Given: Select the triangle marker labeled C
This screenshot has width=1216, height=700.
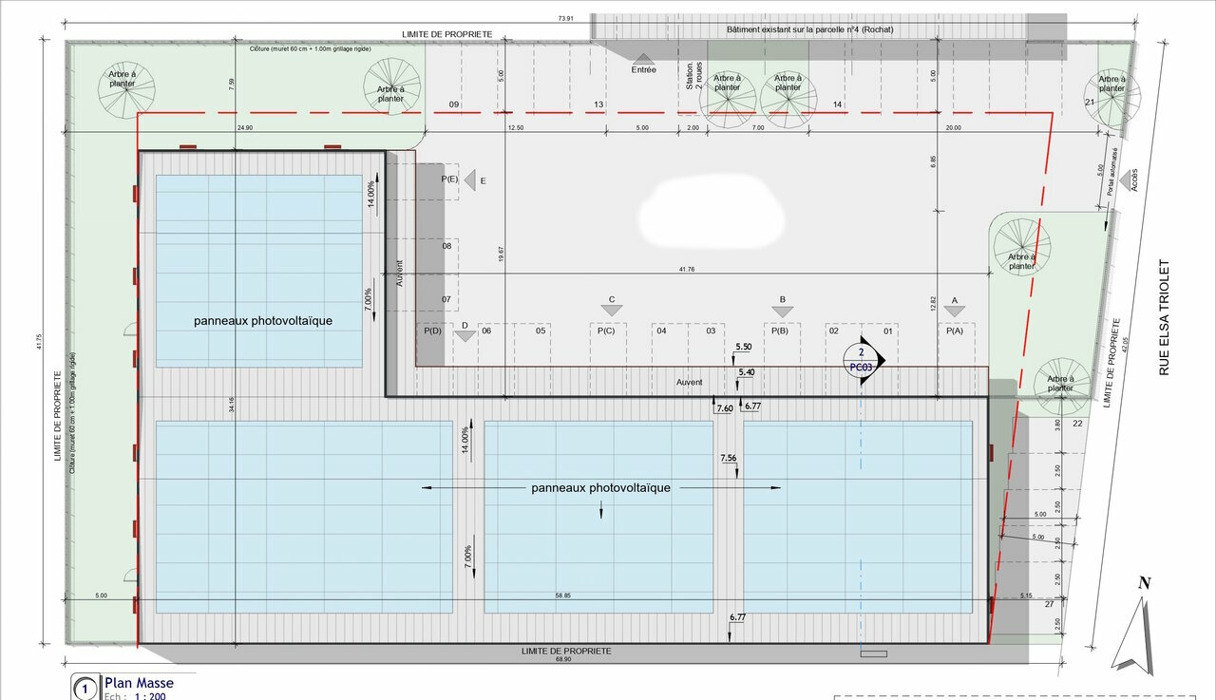Looking at the screenshot, I should (612, 309).
